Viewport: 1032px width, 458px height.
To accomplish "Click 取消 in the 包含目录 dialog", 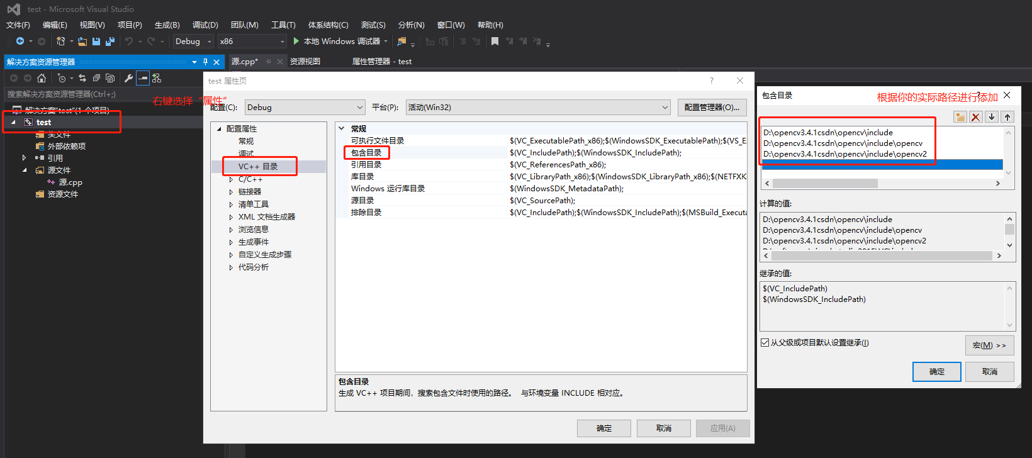I will [990, 372].
